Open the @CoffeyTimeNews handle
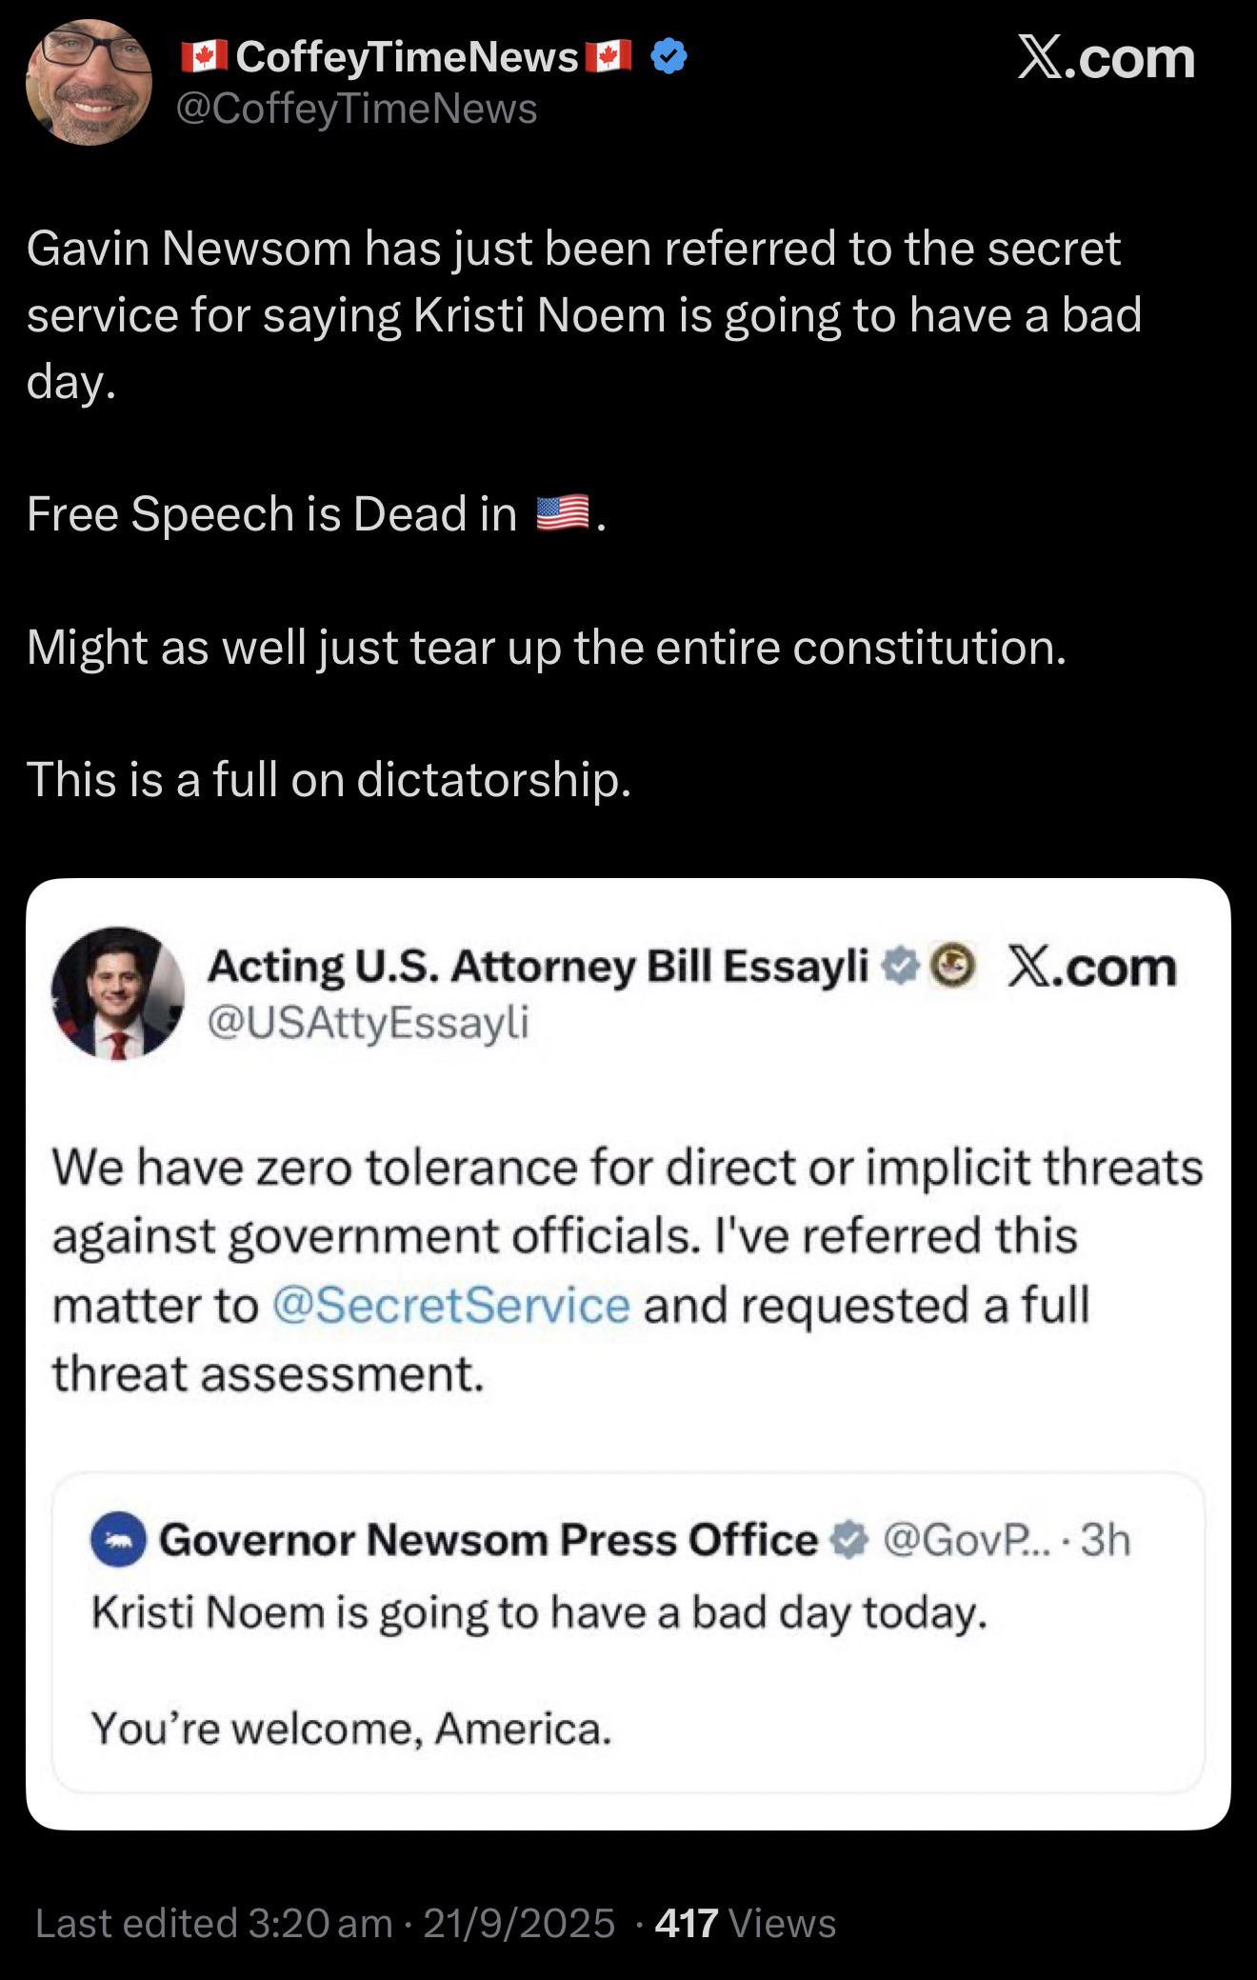 coord(357,110)
